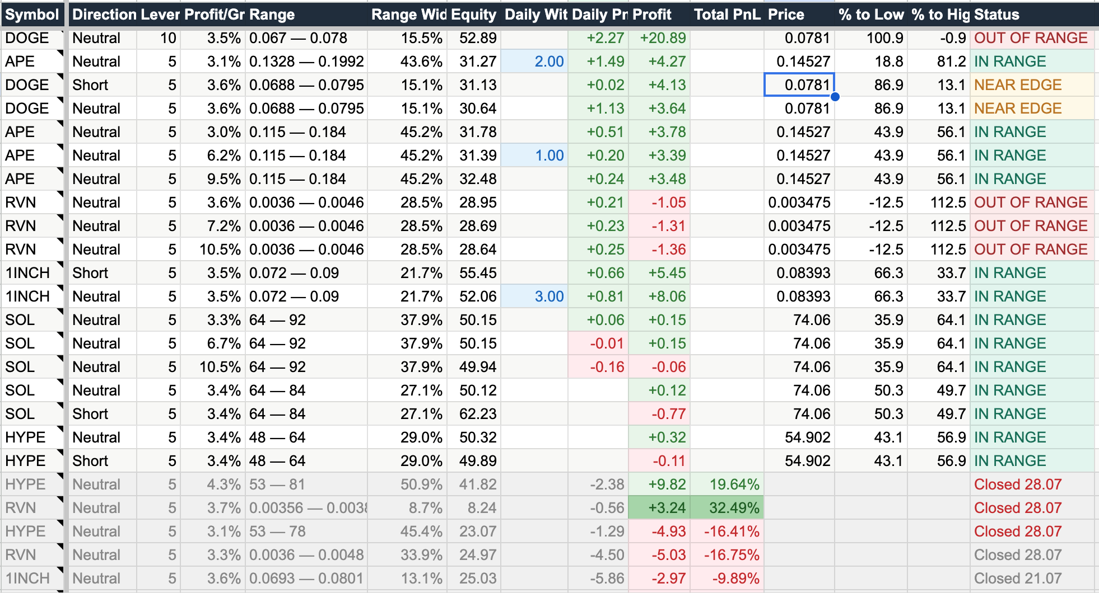The image size is (1099, 593).
Task: Select the range width cell 50.9%
Action: click(x=407, y=484)
